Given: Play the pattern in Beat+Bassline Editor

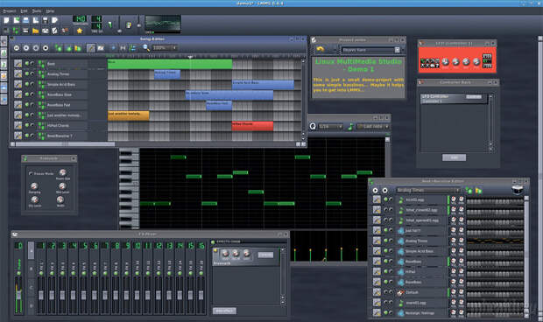Looking at the screenshot, I should click(375, 190).
